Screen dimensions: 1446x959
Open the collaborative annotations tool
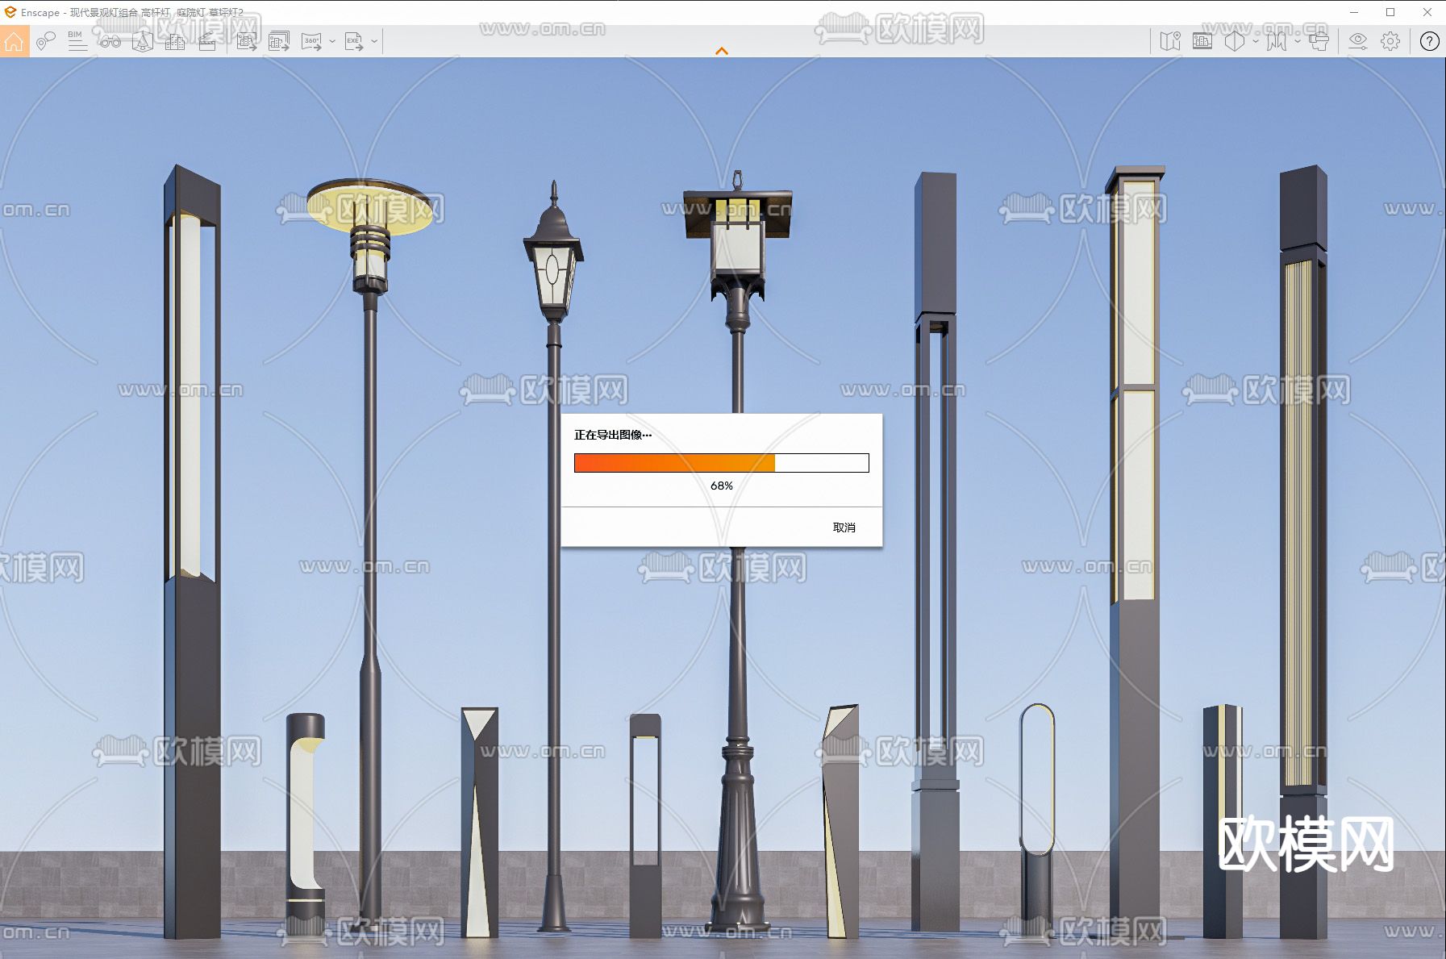pos(46,41)
